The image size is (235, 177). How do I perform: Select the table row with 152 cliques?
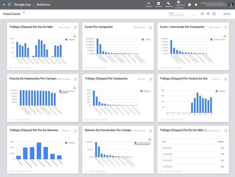(x=193, y=148)
